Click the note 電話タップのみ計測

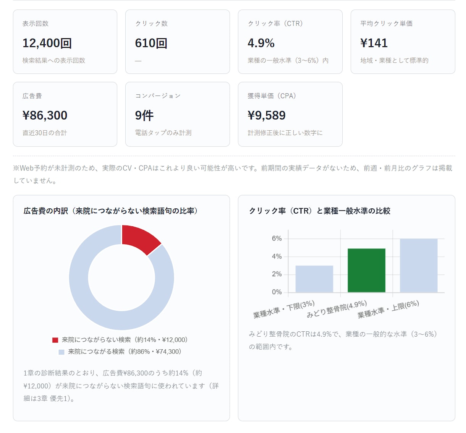tap(163, 133)
